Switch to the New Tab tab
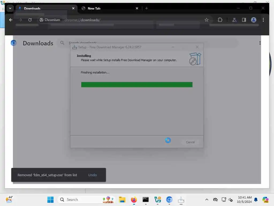Viewport: 274px width, 206px height. (x=110, y=8)
